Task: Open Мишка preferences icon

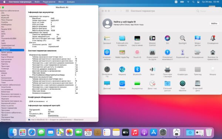Action: (x=213, y=69)
